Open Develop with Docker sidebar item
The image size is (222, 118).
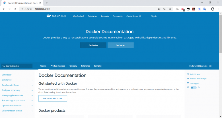coord(11,85)
